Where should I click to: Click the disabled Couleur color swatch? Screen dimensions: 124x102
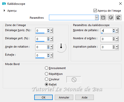(74, 79)
